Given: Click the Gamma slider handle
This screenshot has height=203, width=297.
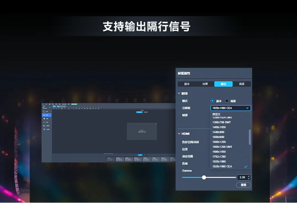Looking at the screenshot, I should pos(205,177).
